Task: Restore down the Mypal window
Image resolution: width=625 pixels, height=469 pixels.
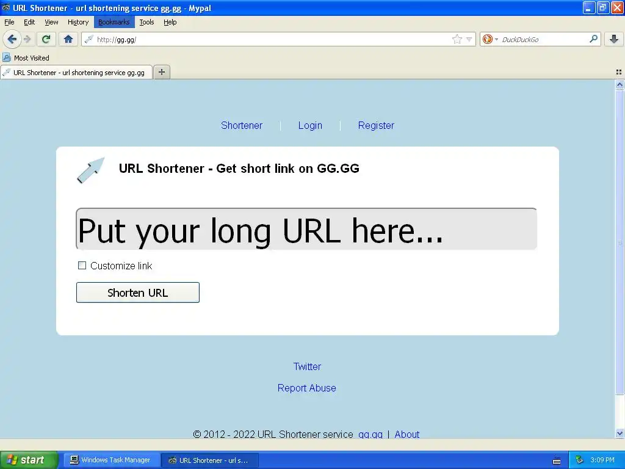Action: tap(602, 7)
